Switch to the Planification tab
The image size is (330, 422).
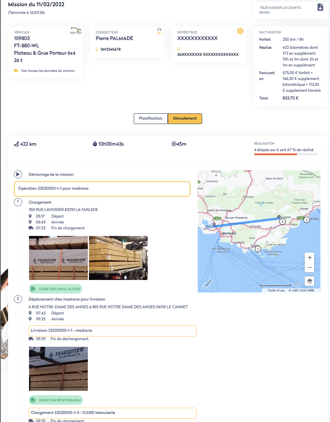point(151,119)
